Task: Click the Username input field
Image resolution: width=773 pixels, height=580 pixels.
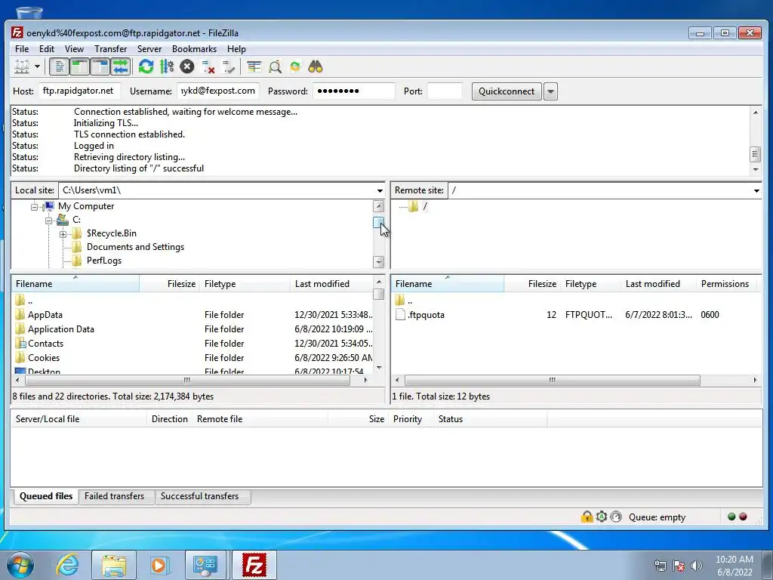Action: (x=218, y=91)
